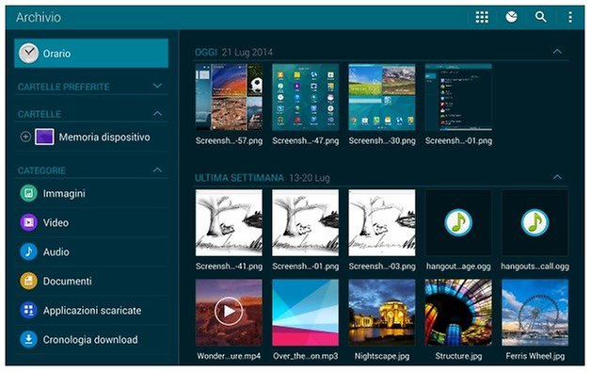Click the purple Video category icon
This screenshot has height=372, width=591.
pos(28,222)
